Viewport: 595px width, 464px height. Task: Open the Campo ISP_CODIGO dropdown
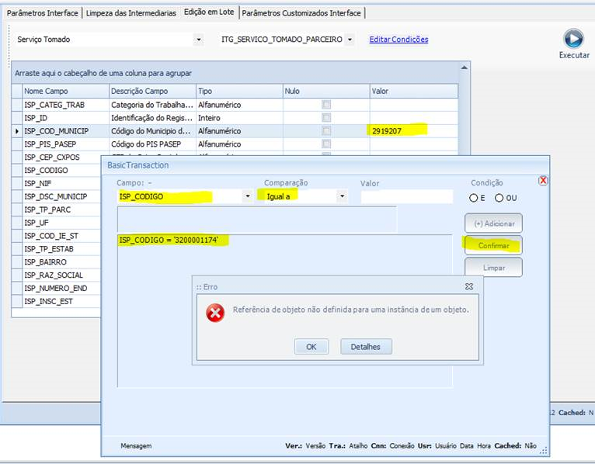pyautogui.click(x=248, y=197)
